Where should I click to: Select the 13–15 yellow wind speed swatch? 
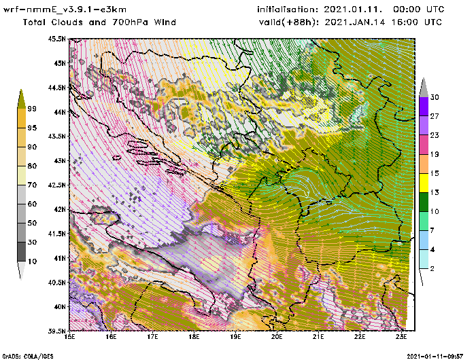(x=424, y=183)
